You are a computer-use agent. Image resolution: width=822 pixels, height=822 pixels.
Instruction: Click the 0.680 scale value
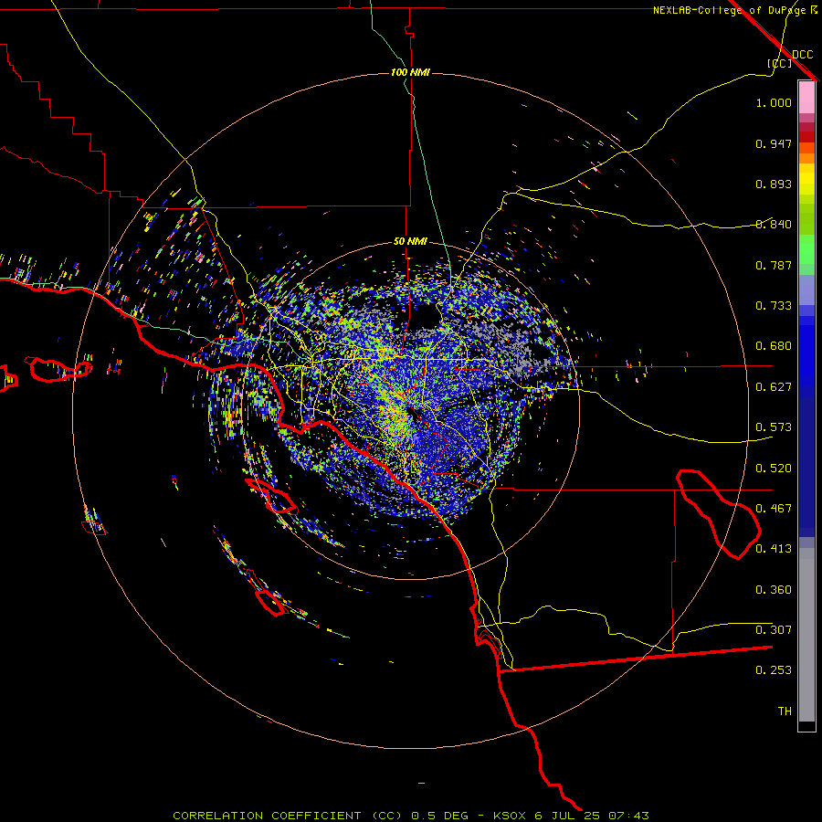tap(774, 346)
